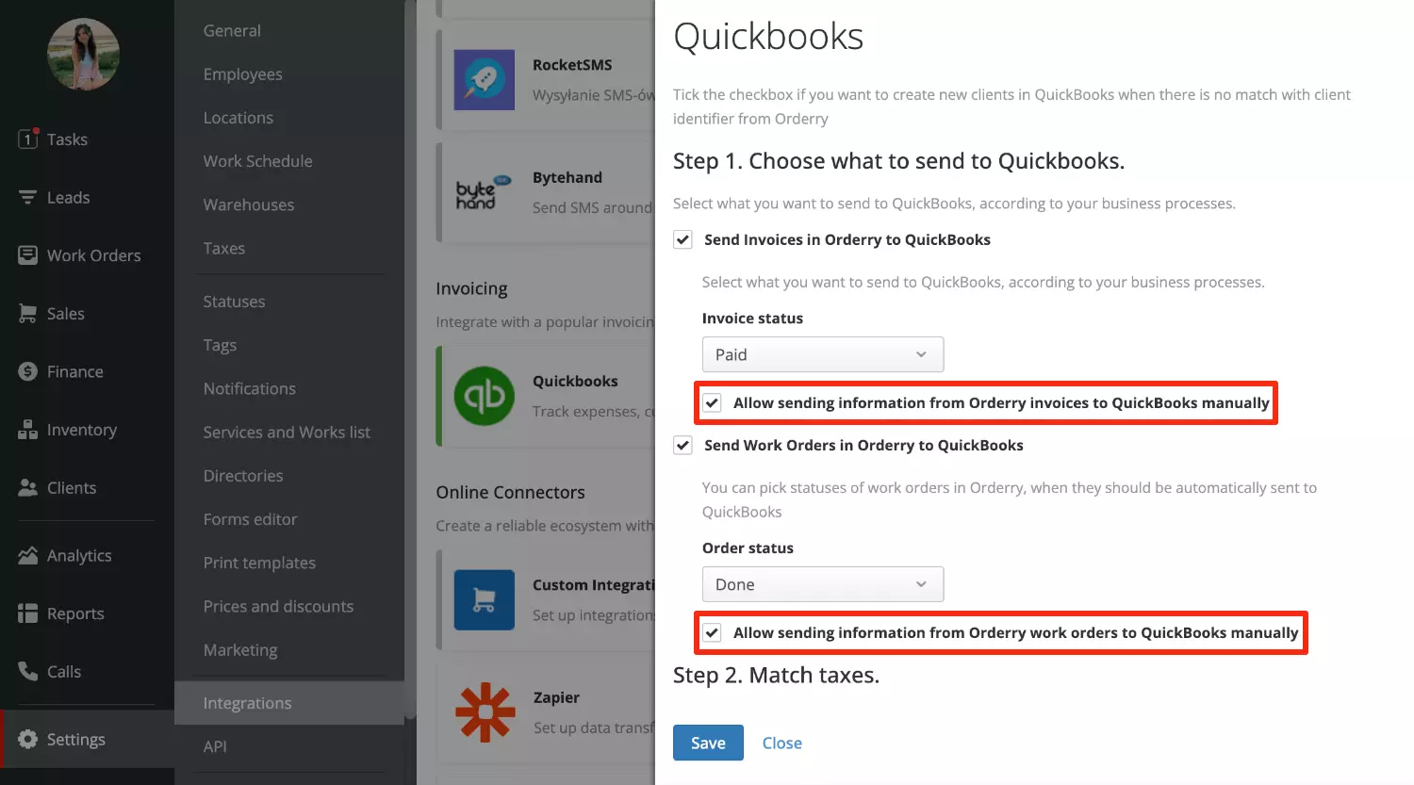The image size is (1414, 785).
Task: Click the Settings gear icon
Action: (28, 739)
